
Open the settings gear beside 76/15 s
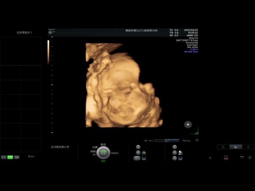(197, 140)
